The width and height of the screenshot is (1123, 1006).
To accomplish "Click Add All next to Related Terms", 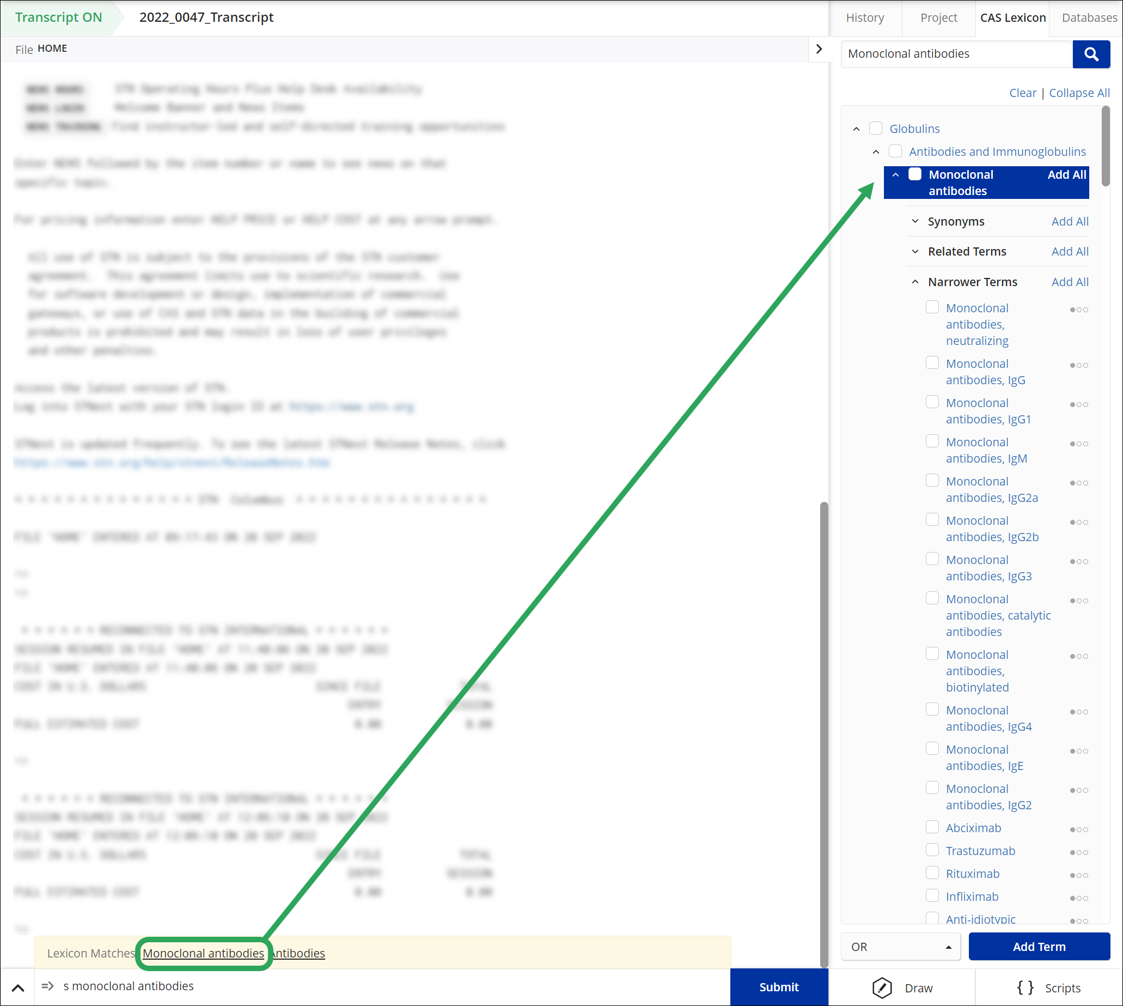I will (1070, 252).
